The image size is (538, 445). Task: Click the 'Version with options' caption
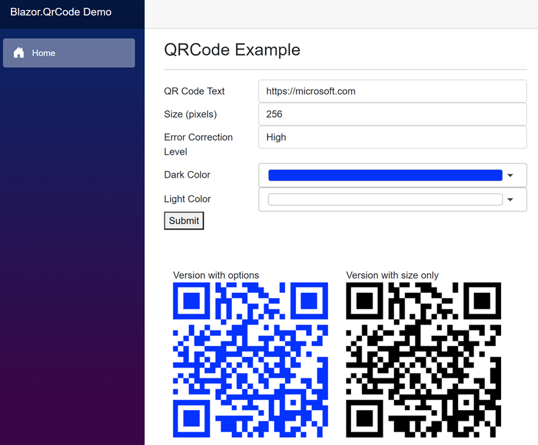pyautogui.click(x=216, y=275)
